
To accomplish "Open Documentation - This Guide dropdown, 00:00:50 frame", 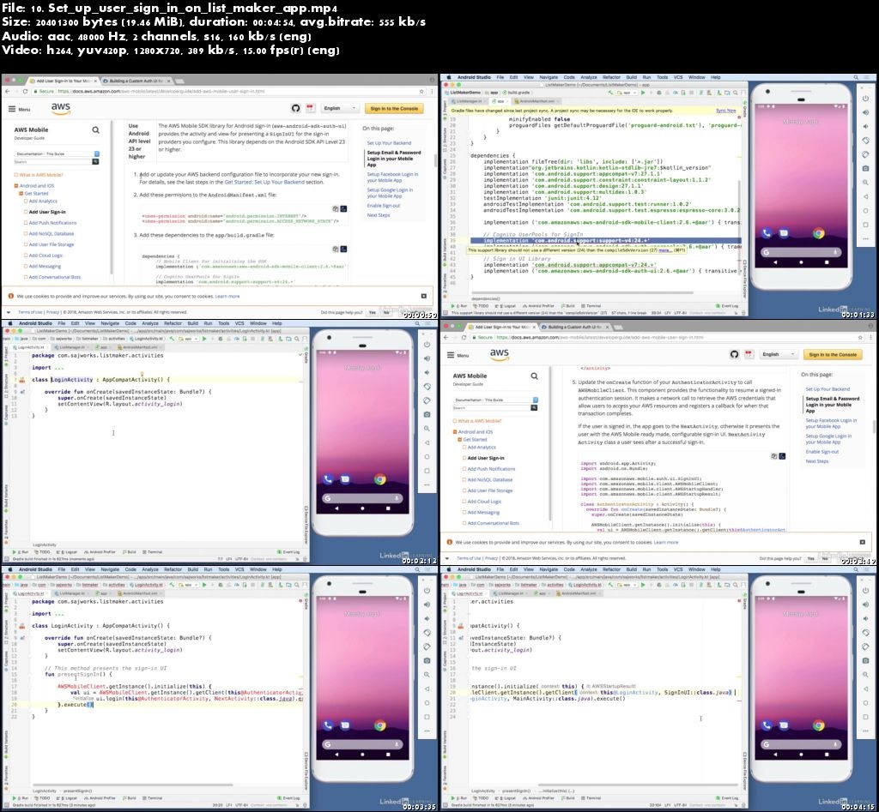I will 57,153.
